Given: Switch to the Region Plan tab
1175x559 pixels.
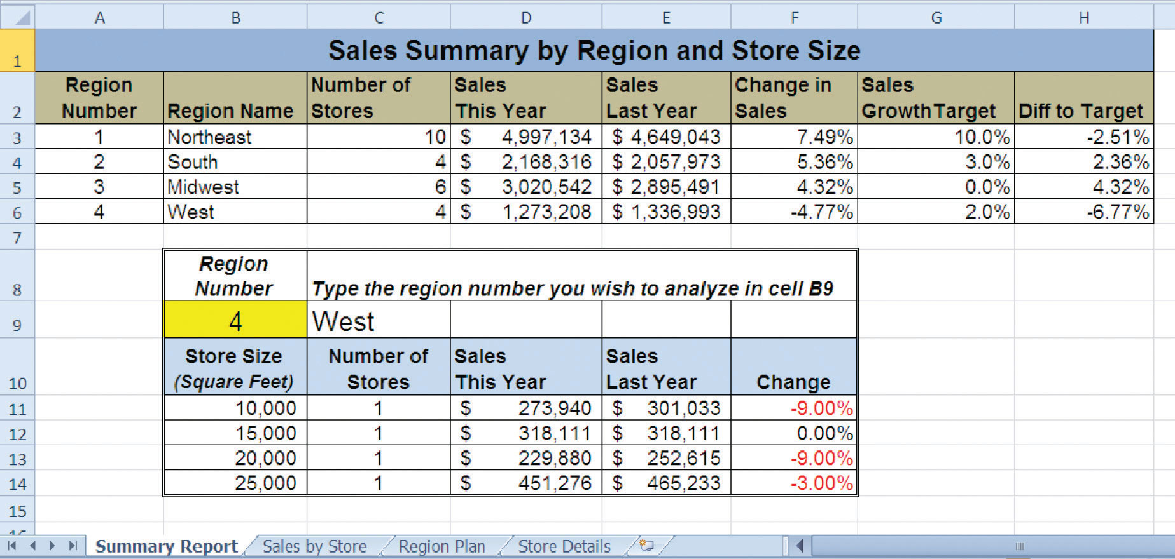Looking at the screenshot, I should (441, 546).
